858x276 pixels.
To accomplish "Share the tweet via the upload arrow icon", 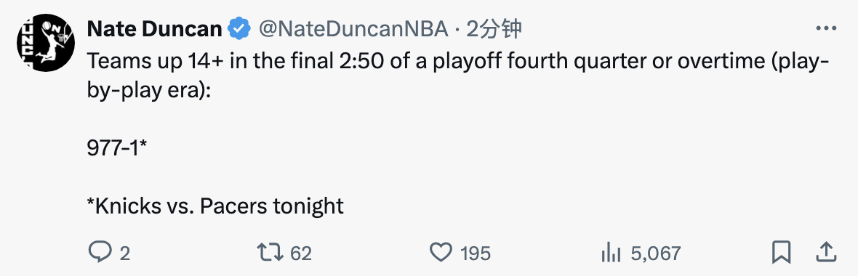I will coord(825,253).
